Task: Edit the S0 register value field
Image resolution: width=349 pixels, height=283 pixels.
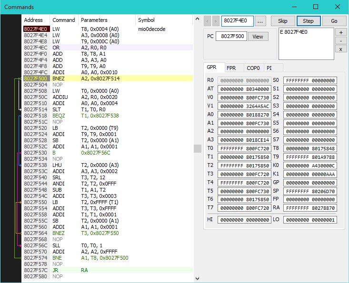Action: pos(310,80)
